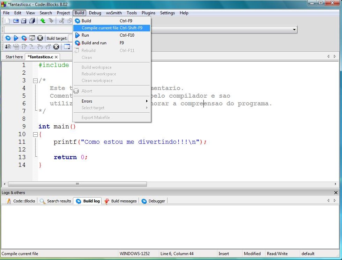Screen dimensions: 342x260
Task: Click the Open file toolbar icon
Action: [x=16, y=21]
